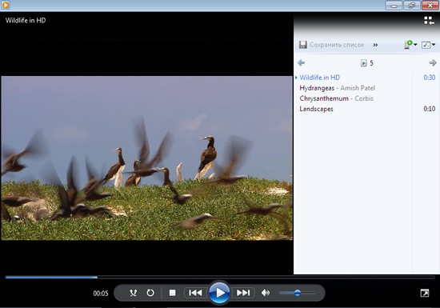Mute the volume speaker icon
440x308 pixels.
pyautogui.click(x=266, y=293)
